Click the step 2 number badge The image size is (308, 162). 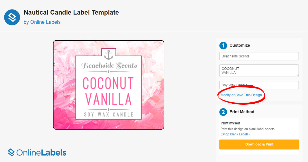(x=223, y=112)
